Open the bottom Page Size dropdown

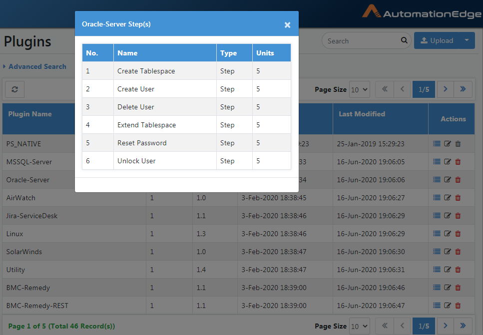pyautogui.click(x=359, y=326)
